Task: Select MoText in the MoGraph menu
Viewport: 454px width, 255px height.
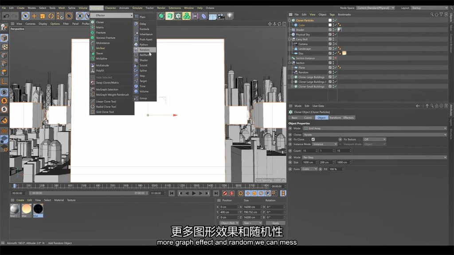Action: tap(100, 48)
